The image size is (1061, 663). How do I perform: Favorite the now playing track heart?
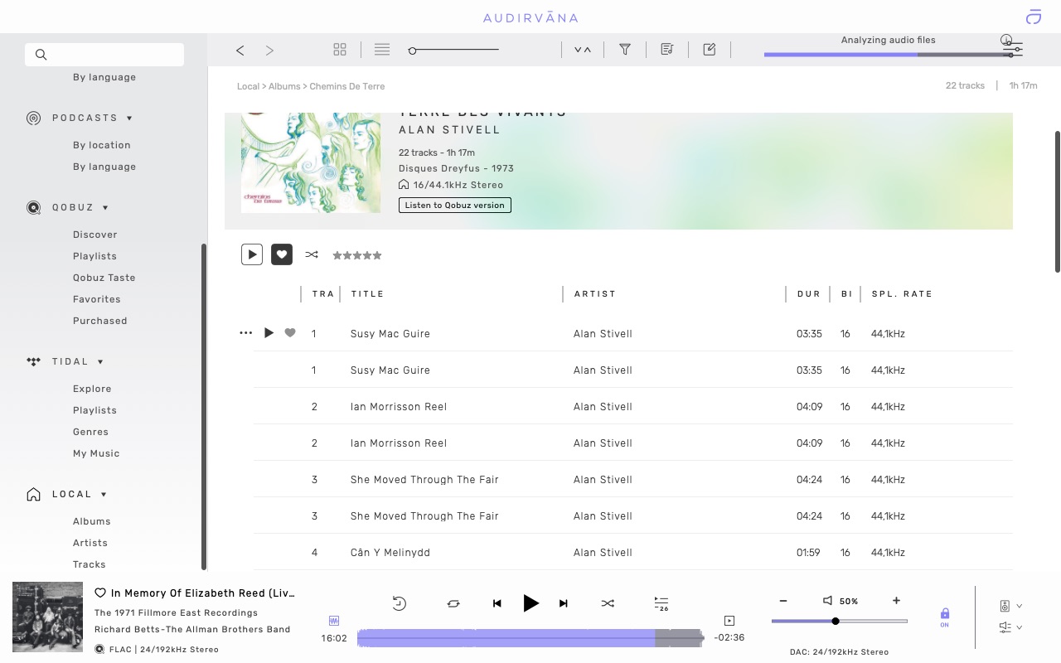[100, 593]
